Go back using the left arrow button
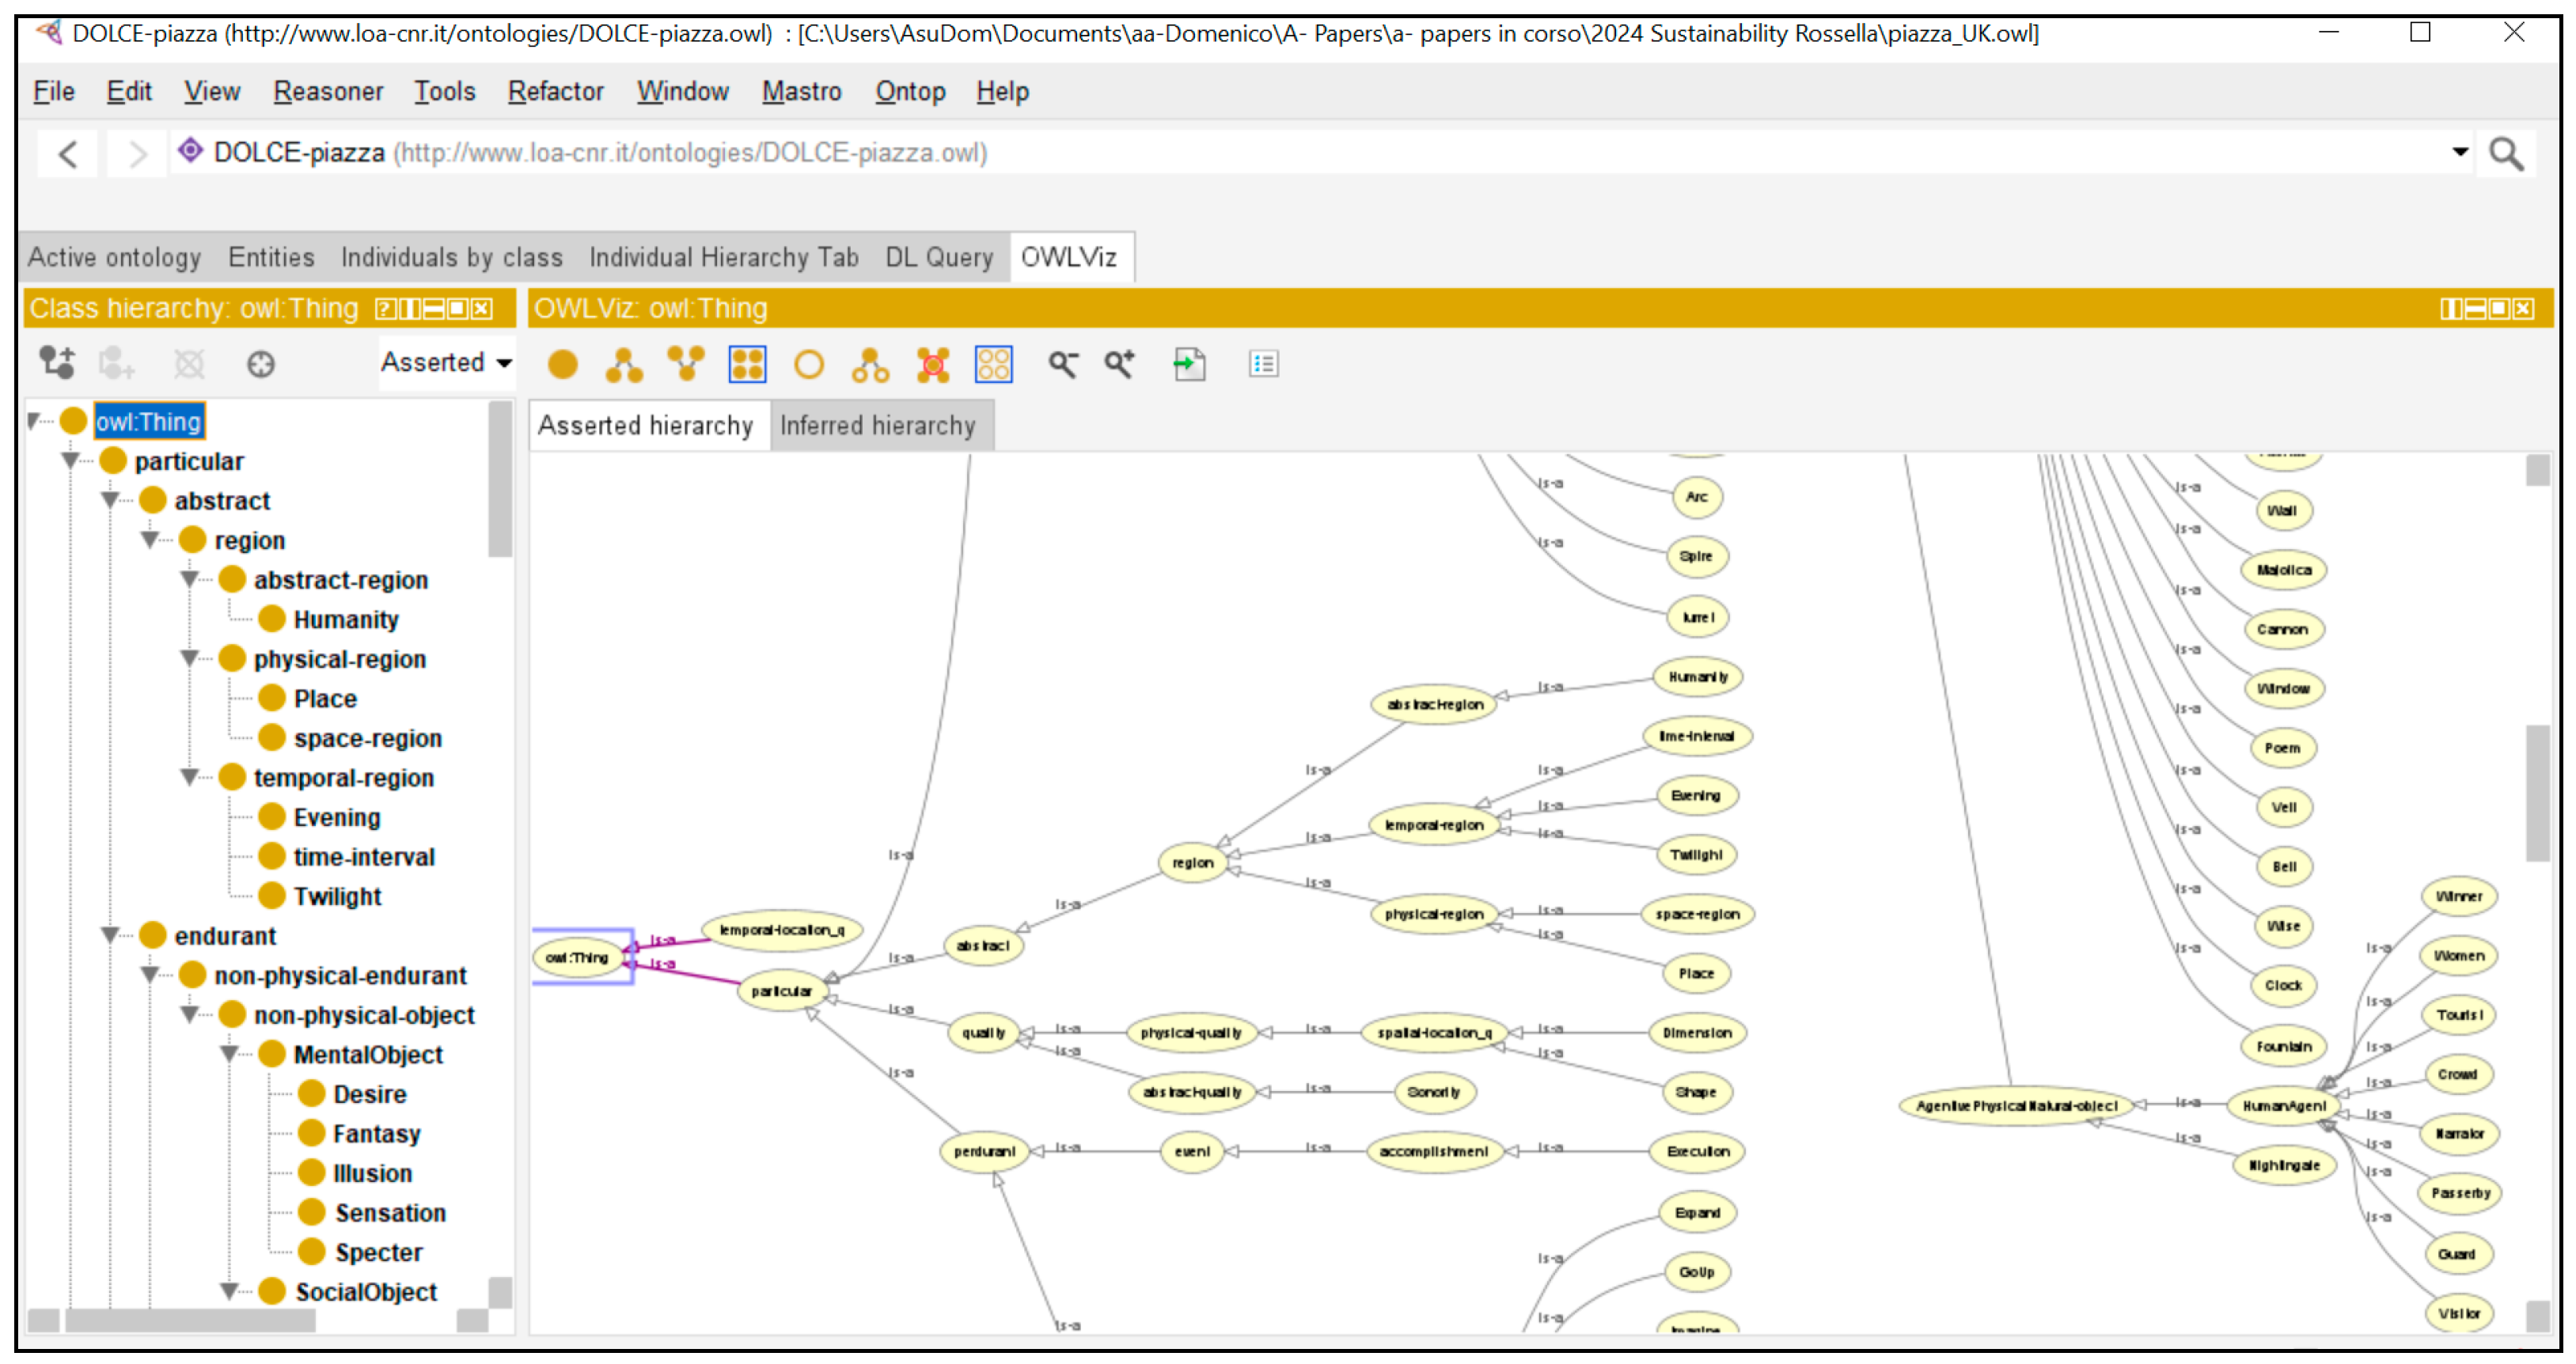The height and width of the screenshot is (1364, 2576). [67, 154]
